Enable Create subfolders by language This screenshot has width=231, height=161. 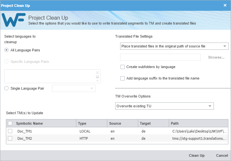coord(123,67)
